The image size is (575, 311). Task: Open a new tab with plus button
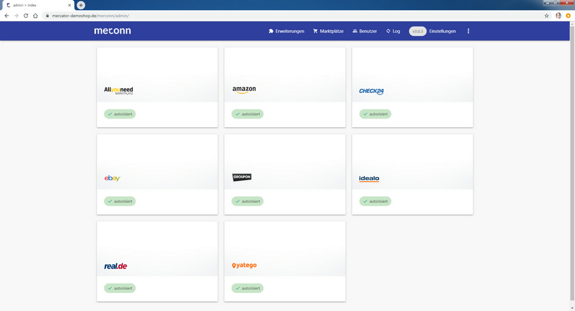point(81,5)
